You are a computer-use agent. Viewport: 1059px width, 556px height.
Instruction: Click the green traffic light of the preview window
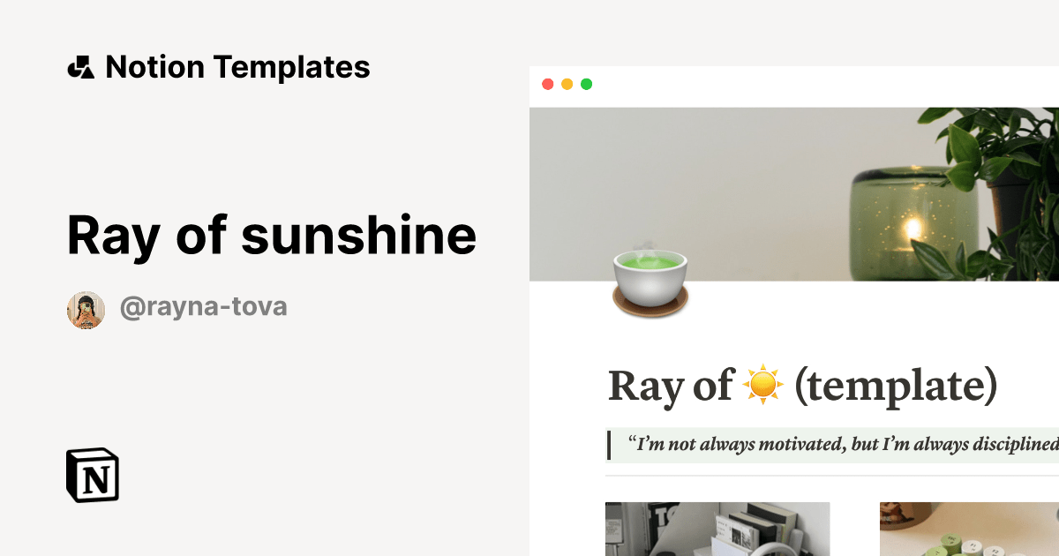coord(585,85)
